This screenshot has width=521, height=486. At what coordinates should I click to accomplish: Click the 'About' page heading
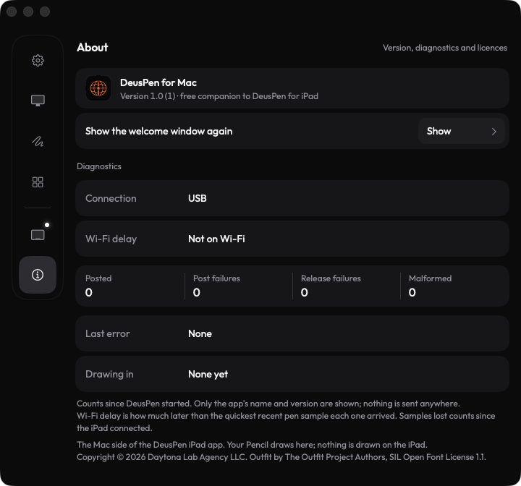pyautogui.click(x=93, y=48)
